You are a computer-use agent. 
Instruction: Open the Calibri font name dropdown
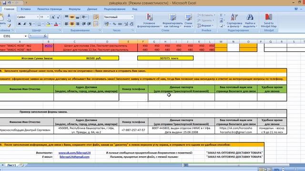click(x=38, y=17)
